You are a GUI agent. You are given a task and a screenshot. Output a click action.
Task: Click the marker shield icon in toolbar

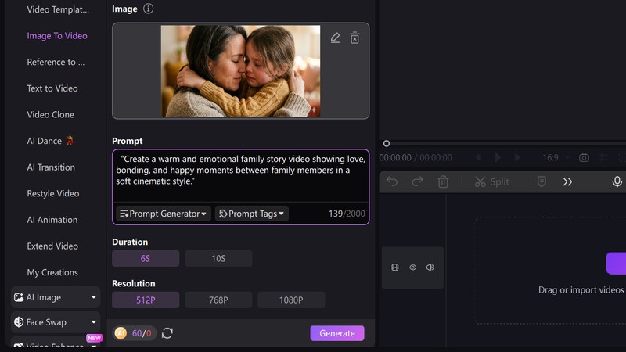coord(541,181)
